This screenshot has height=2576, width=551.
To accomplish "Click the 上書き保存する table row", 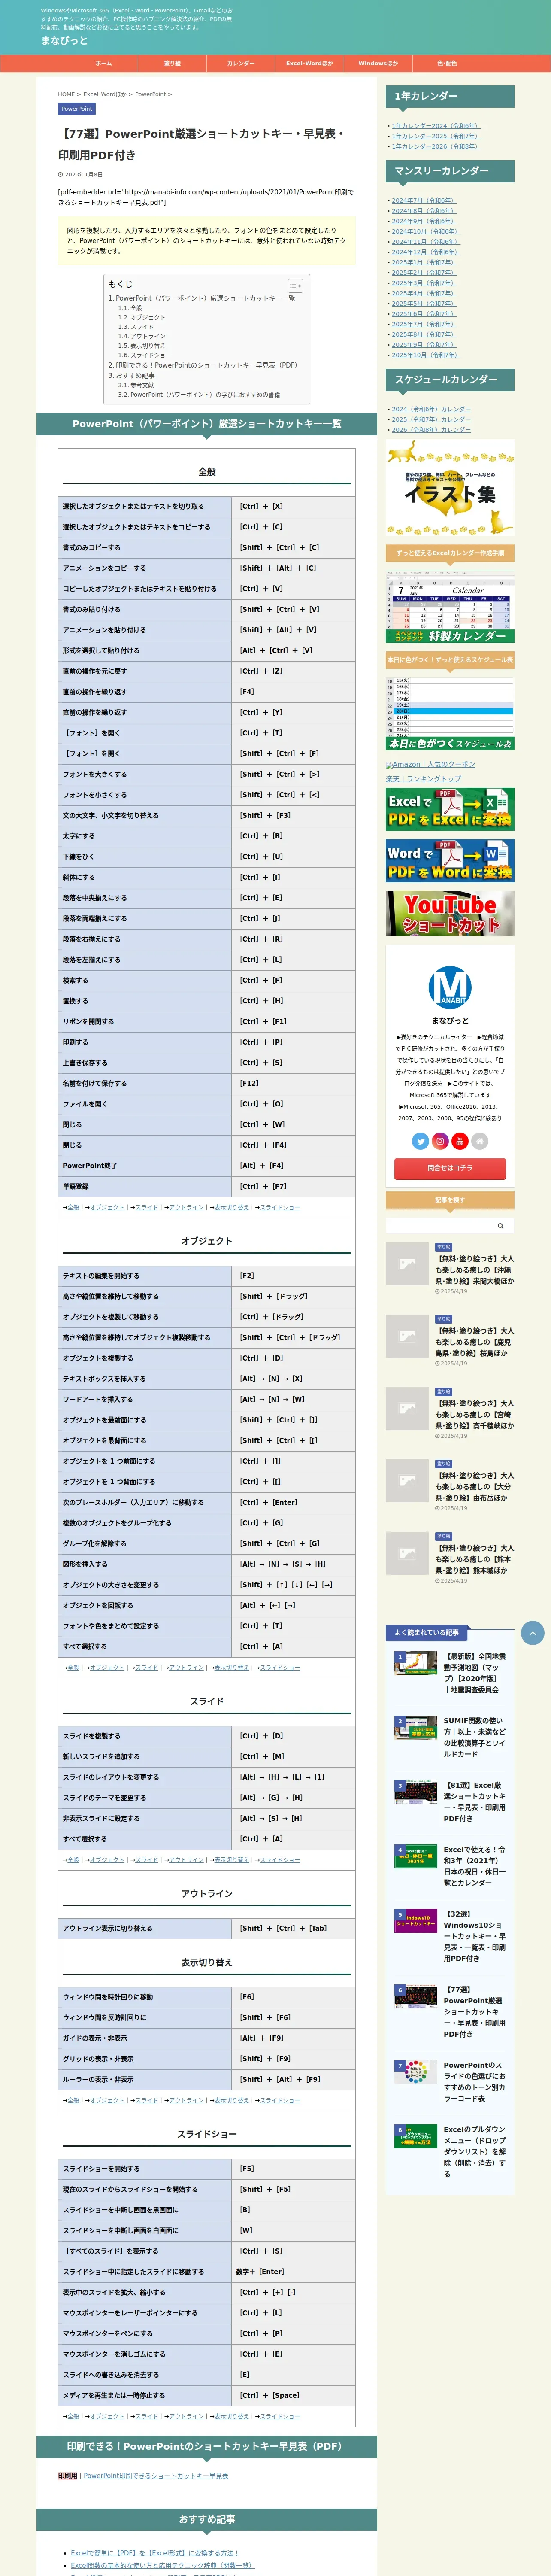I will point(207,1062).
